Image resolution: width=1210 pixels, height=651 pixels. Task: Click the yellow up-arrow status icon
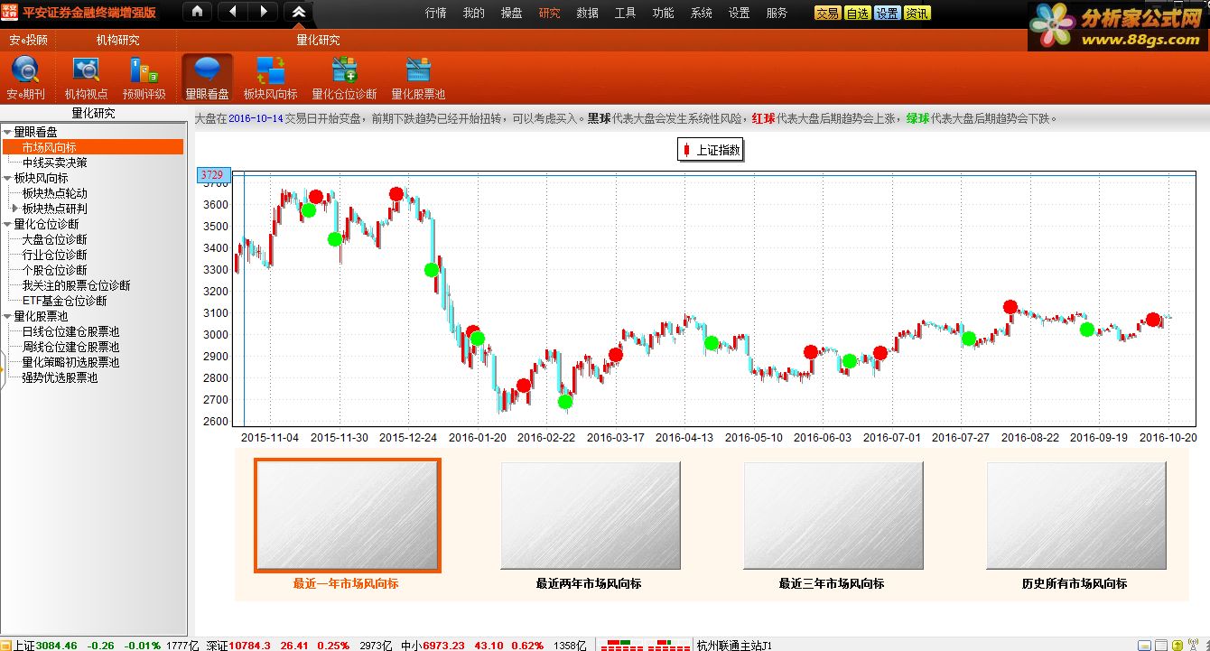[x=1177, y=646]
